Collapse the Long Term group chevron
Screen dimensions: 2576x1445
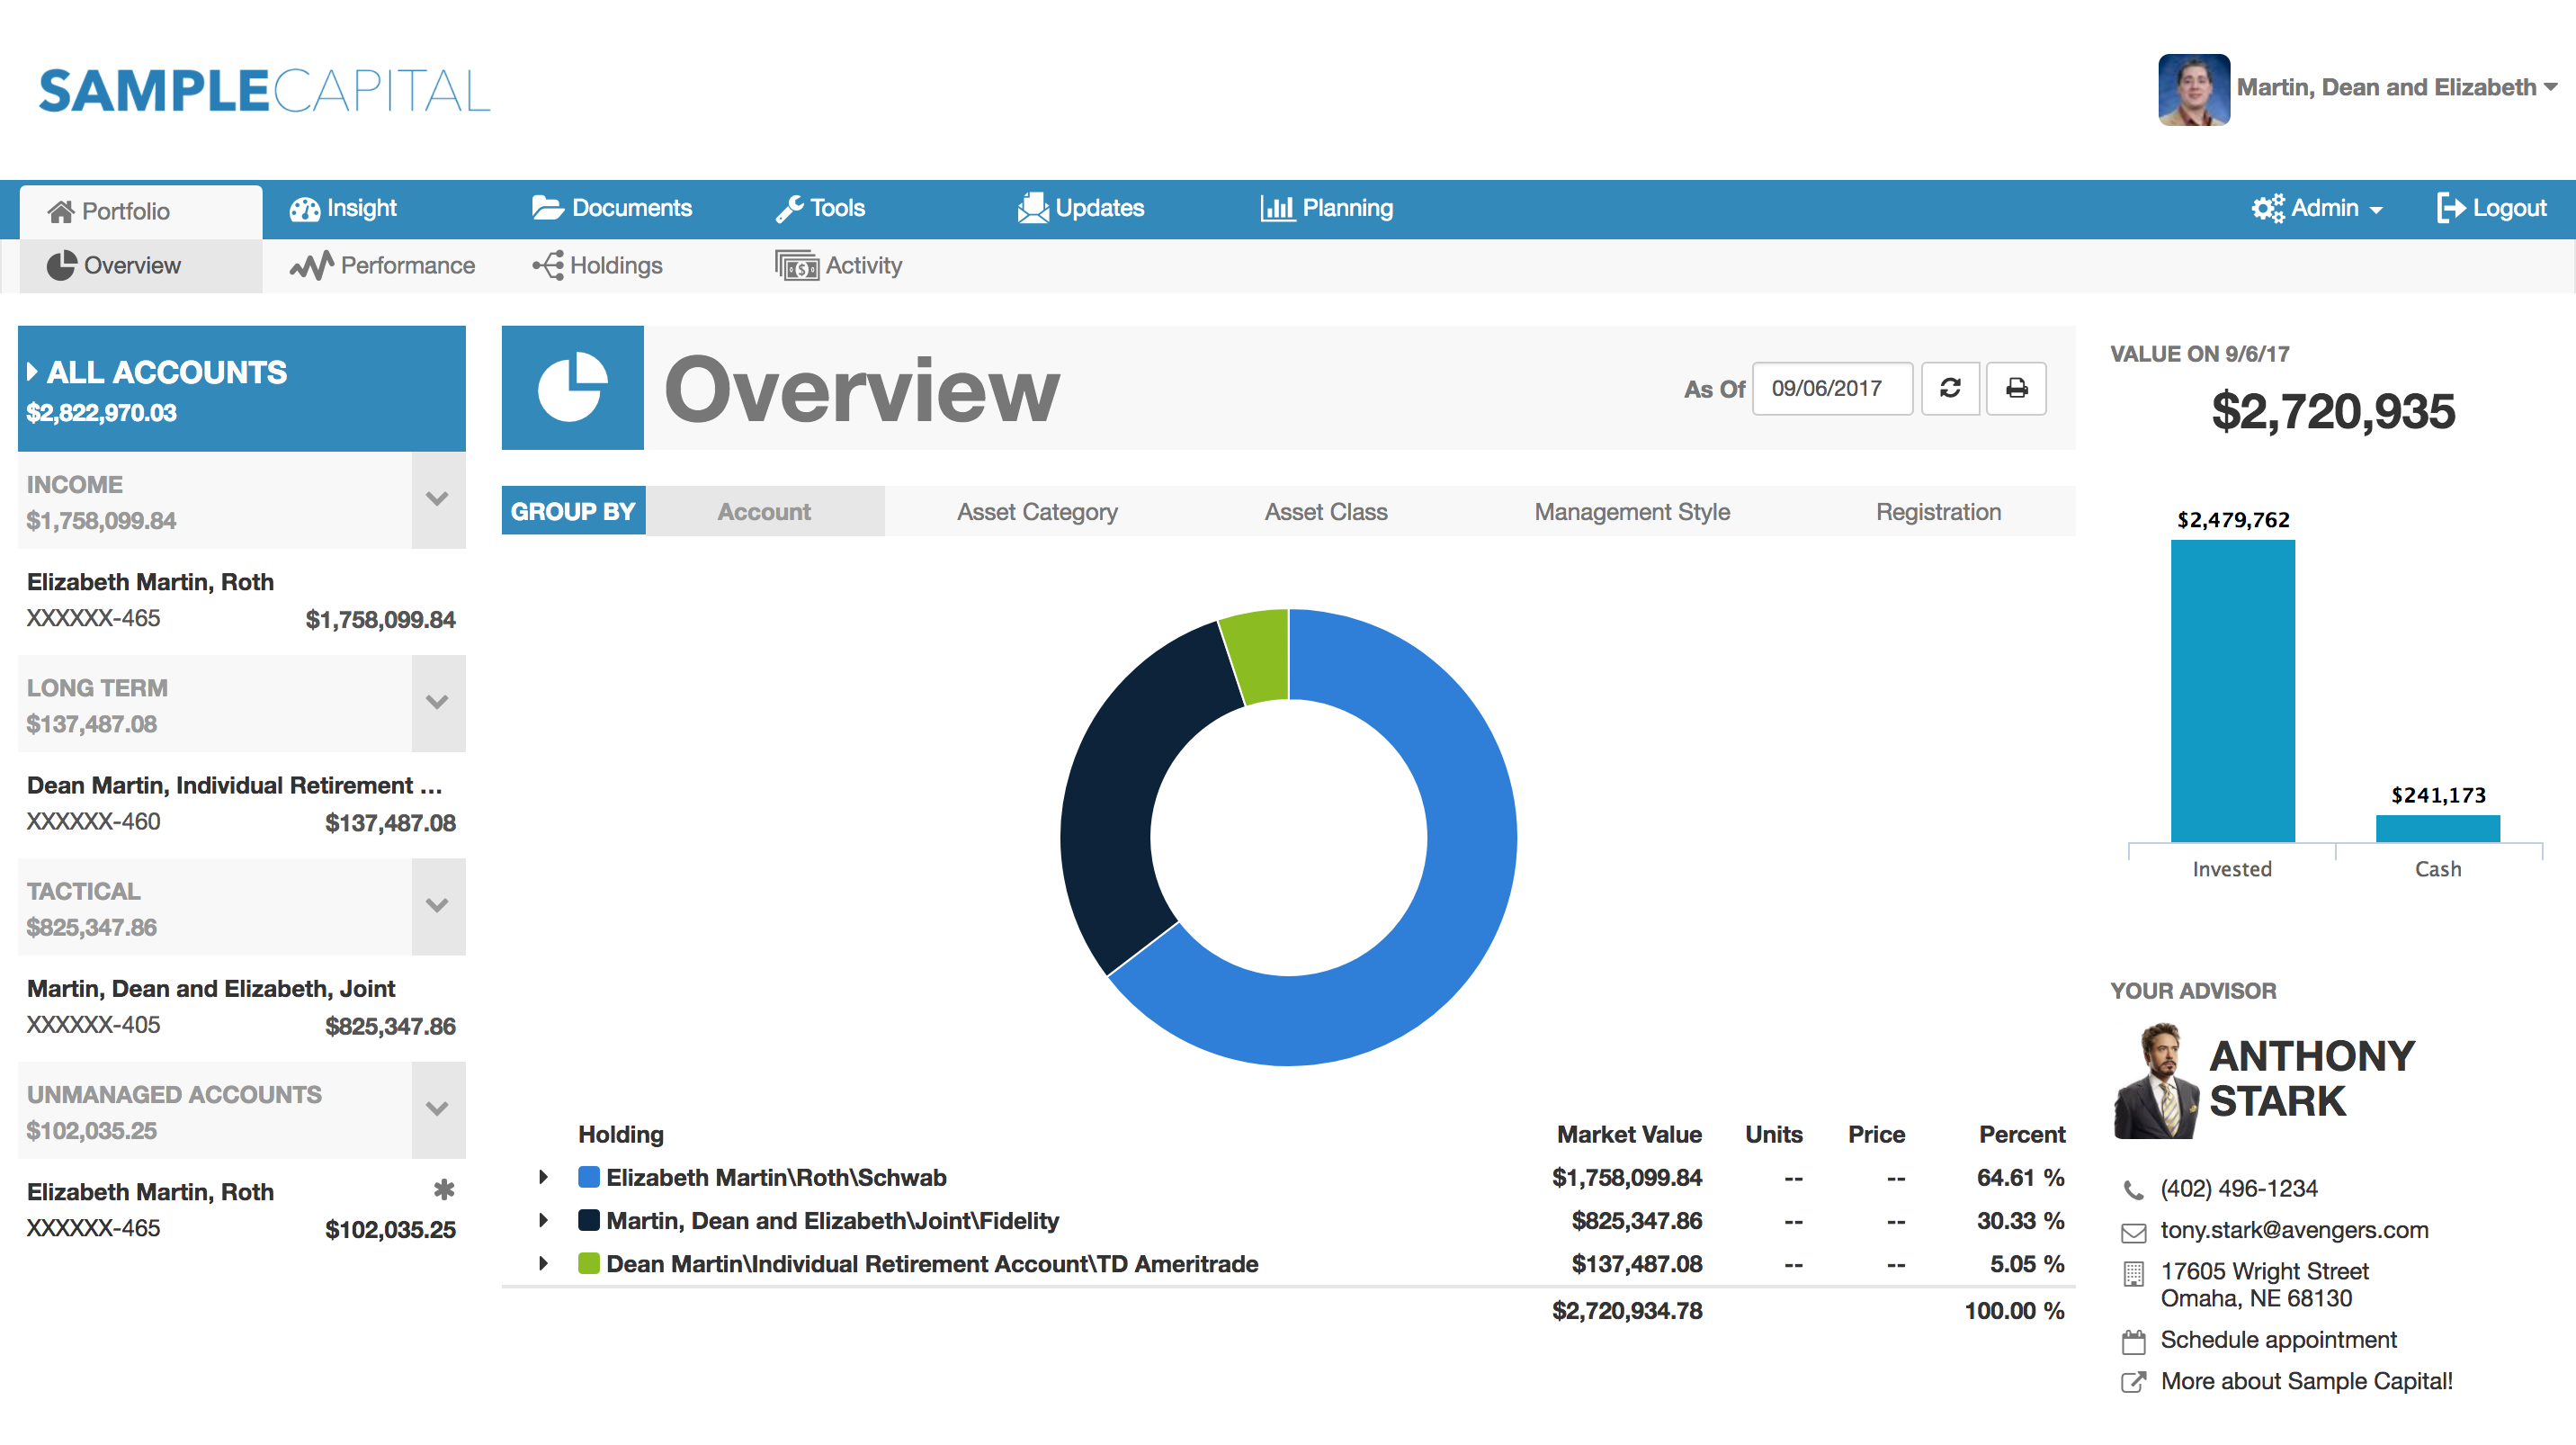coord(437,702)
